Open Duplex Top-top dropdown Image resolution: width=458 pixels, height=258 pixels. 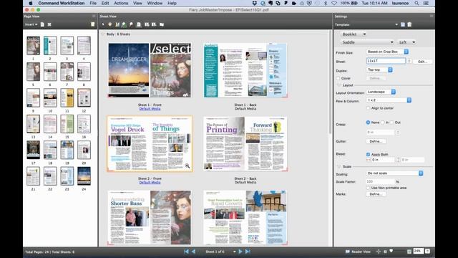[379, 70]
